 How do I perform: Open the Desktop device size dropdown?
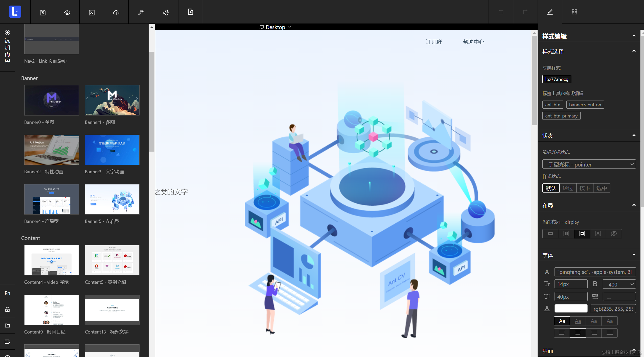pos(275,27)
